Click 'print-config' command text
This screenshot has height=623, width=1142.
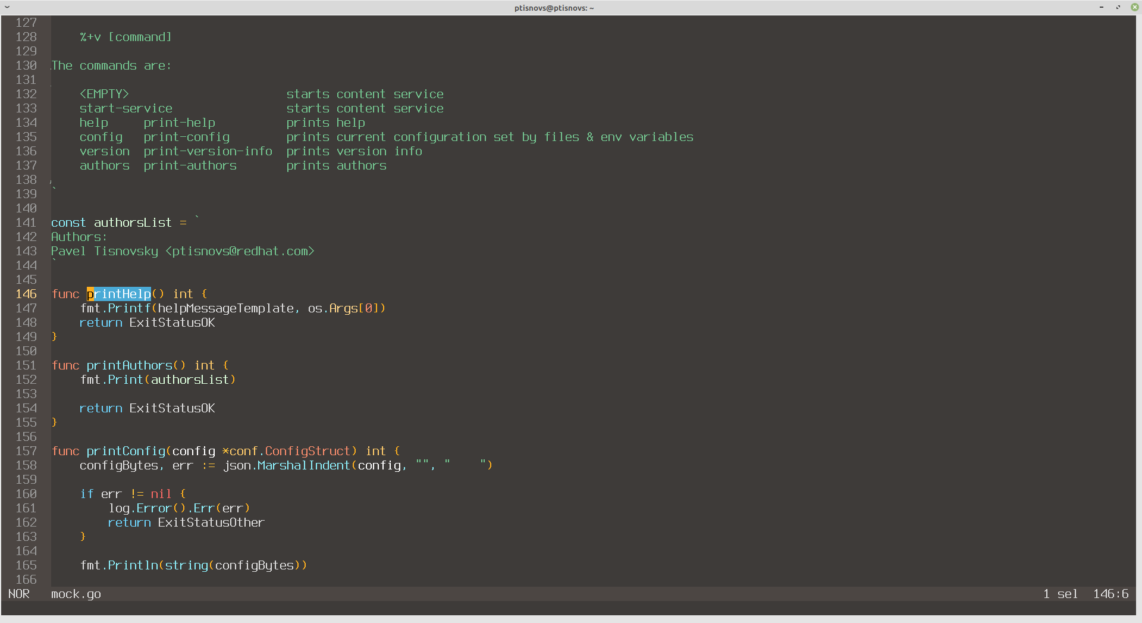(x=187, y=137)
